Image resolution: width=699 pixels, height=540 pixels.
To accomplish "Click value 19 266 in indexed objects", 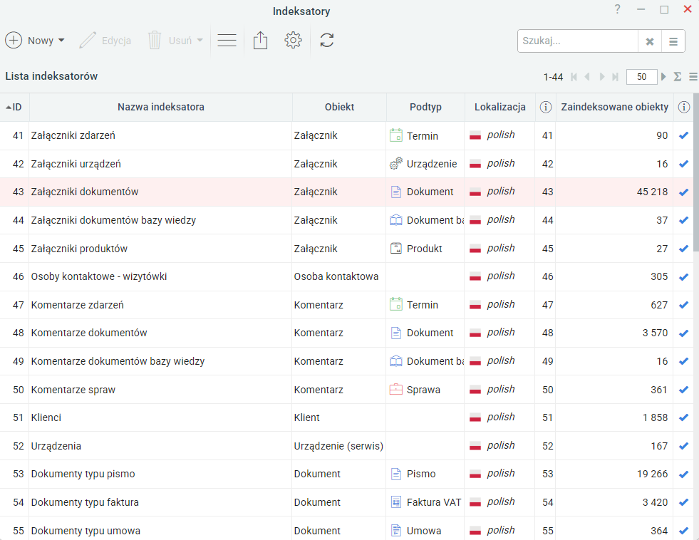I will click(652, 474).
